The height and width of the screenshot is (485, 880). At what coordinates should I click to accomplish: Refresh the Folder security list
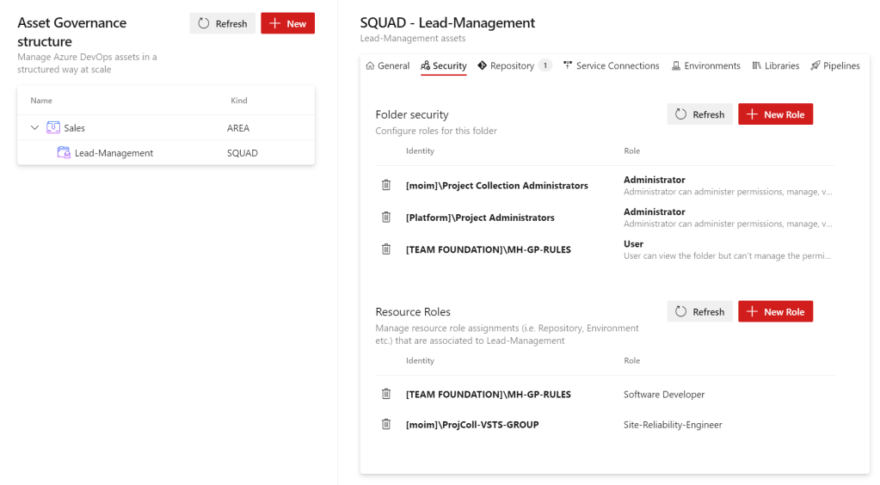point(699,114)
